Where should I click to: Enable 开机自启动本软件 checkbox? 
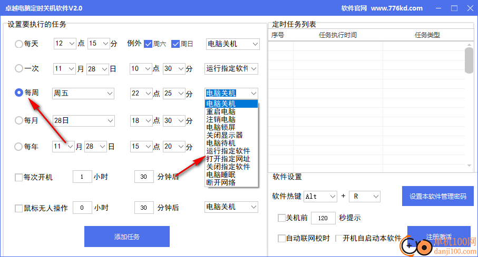click(x=338, y=238)
